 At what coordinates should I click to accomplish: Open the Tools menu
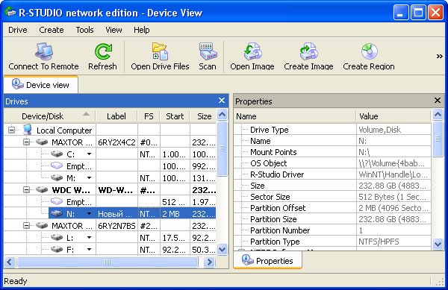[x=85, y=30]
